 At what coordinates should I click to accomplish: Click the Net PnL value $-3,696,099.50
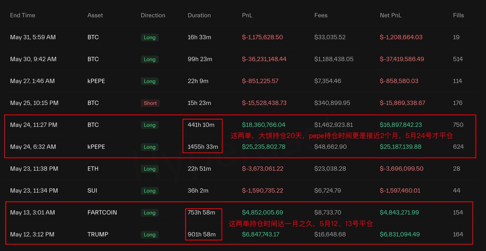tap(401, 169)
